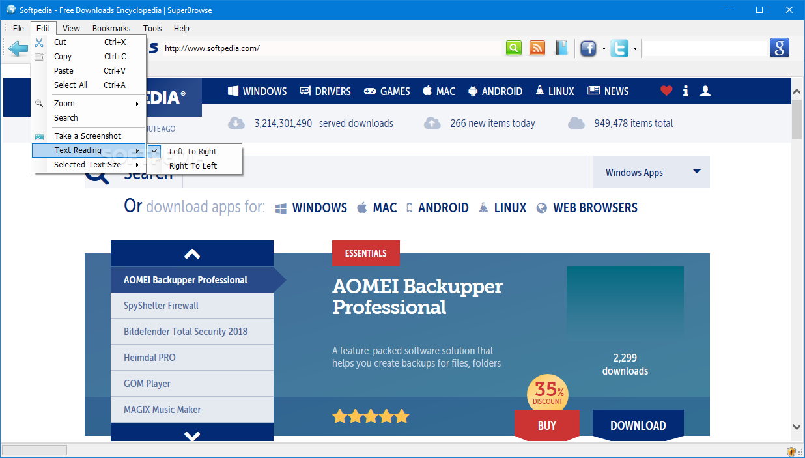Open the Windows Apps category dropdown

point(651,172)
